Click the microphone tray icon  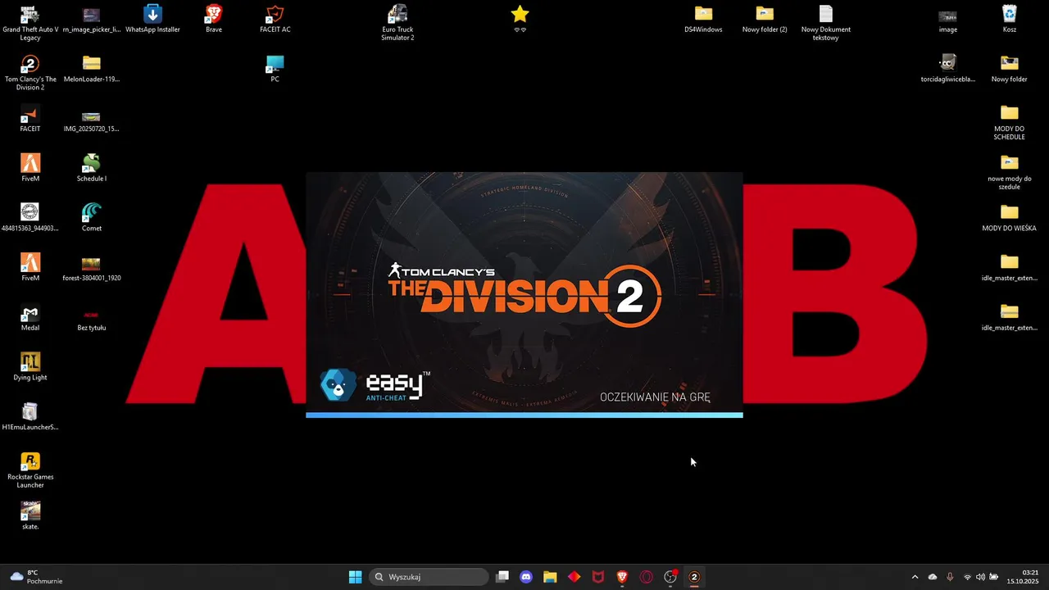pos(950,577)
